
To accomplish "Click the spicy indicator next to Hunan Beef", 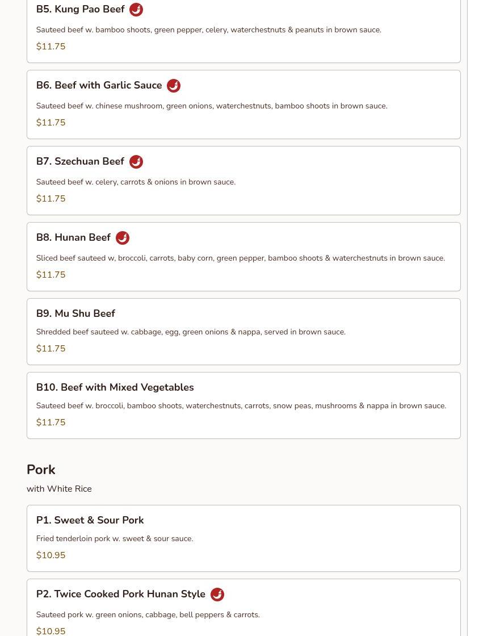I will click(123, 238).
